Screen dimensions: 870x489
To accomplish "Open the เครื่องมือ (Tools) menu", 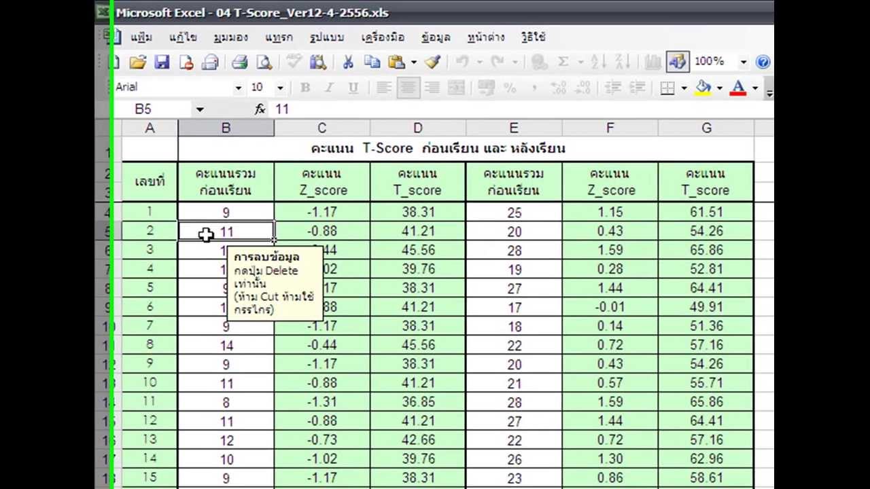I will (383, 37).
